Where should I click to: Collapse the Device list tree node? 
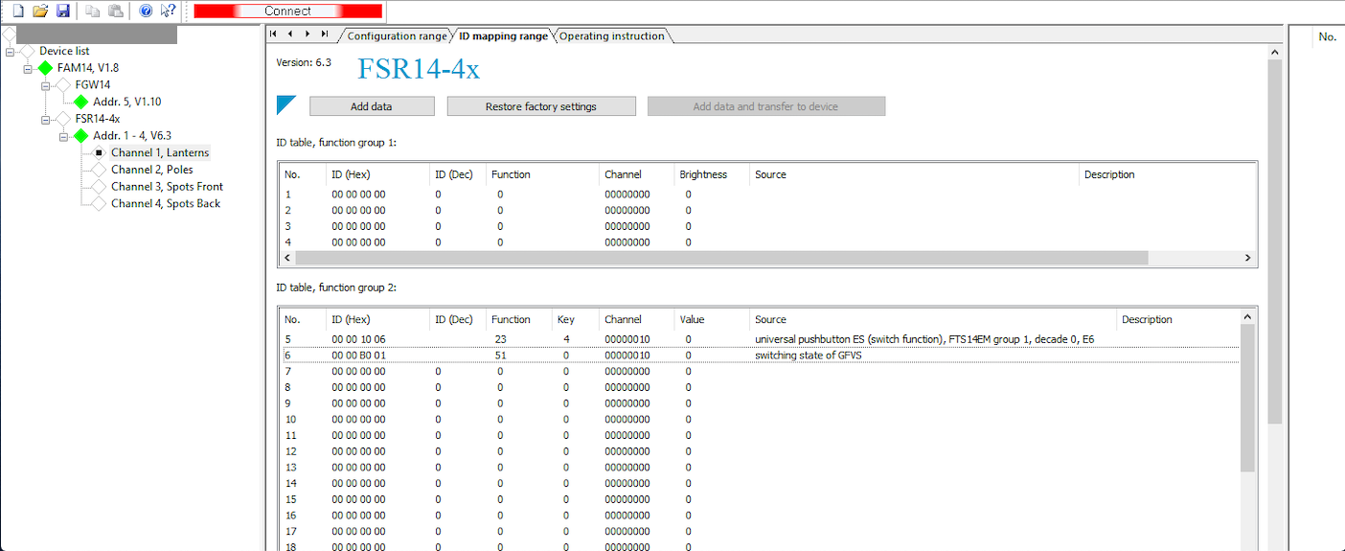[x=11, y=51]
